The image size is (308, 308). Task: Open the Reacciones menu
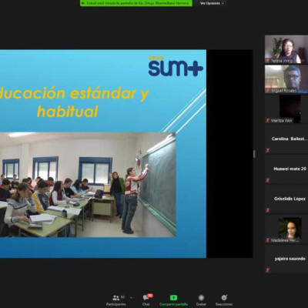(224, 300)
